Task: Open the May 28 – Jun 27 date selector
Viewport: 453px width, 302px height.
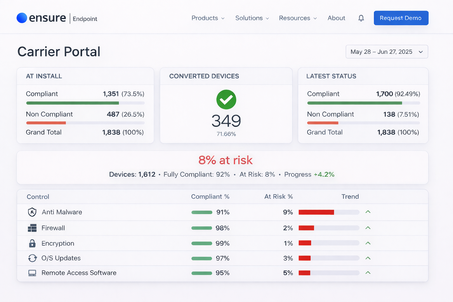Action: pyautogui.click(x=387, y=52)
